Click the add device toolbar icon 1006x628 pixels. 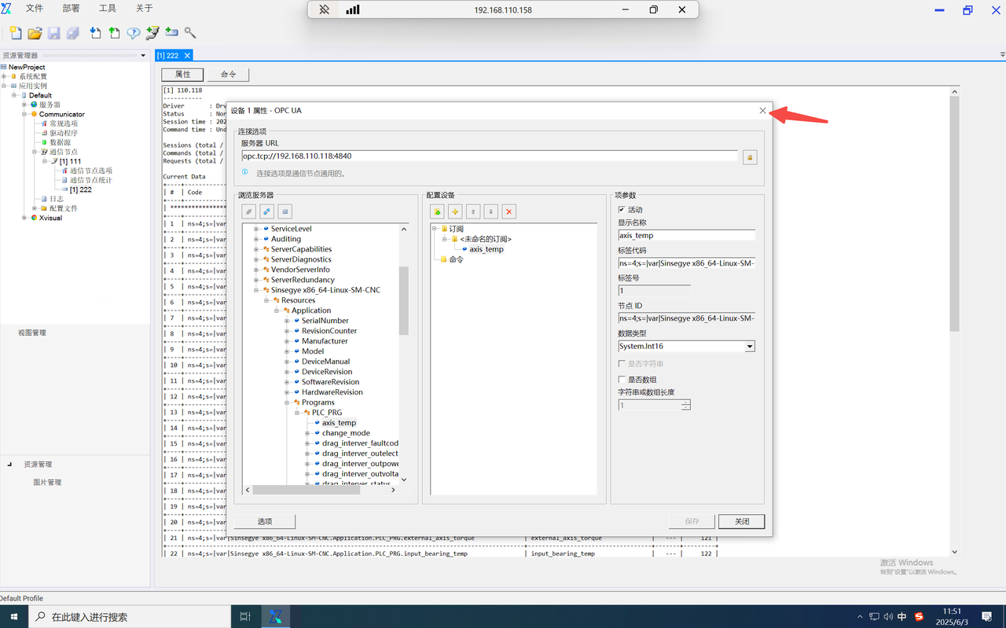[x=171, y=33]
